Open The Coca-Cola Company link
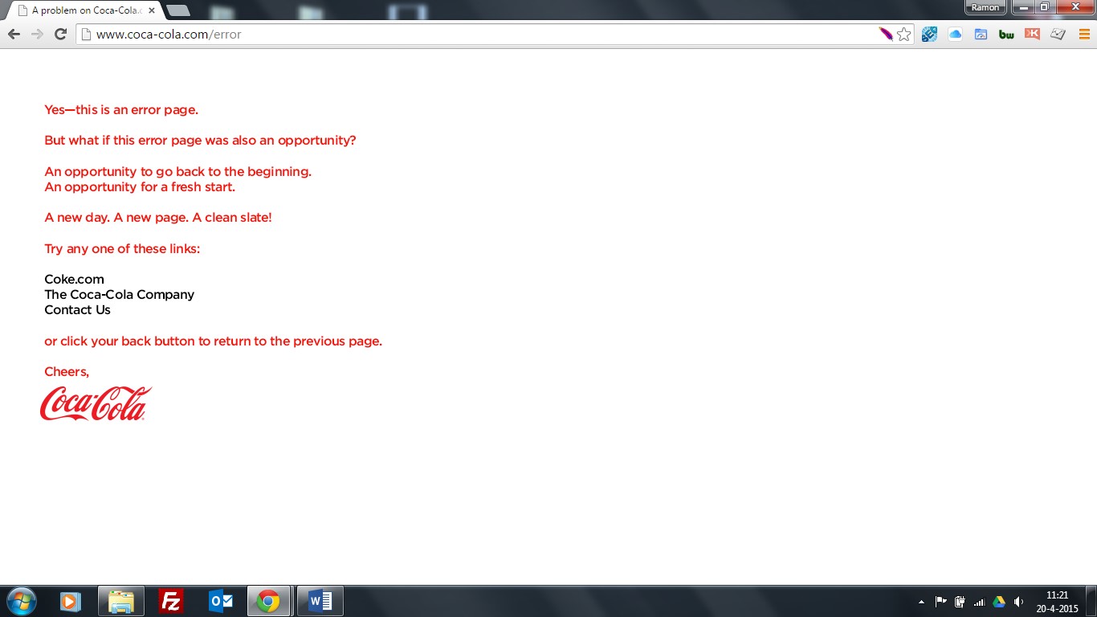This screenshot has height=617, width=1097. point(119,295)
